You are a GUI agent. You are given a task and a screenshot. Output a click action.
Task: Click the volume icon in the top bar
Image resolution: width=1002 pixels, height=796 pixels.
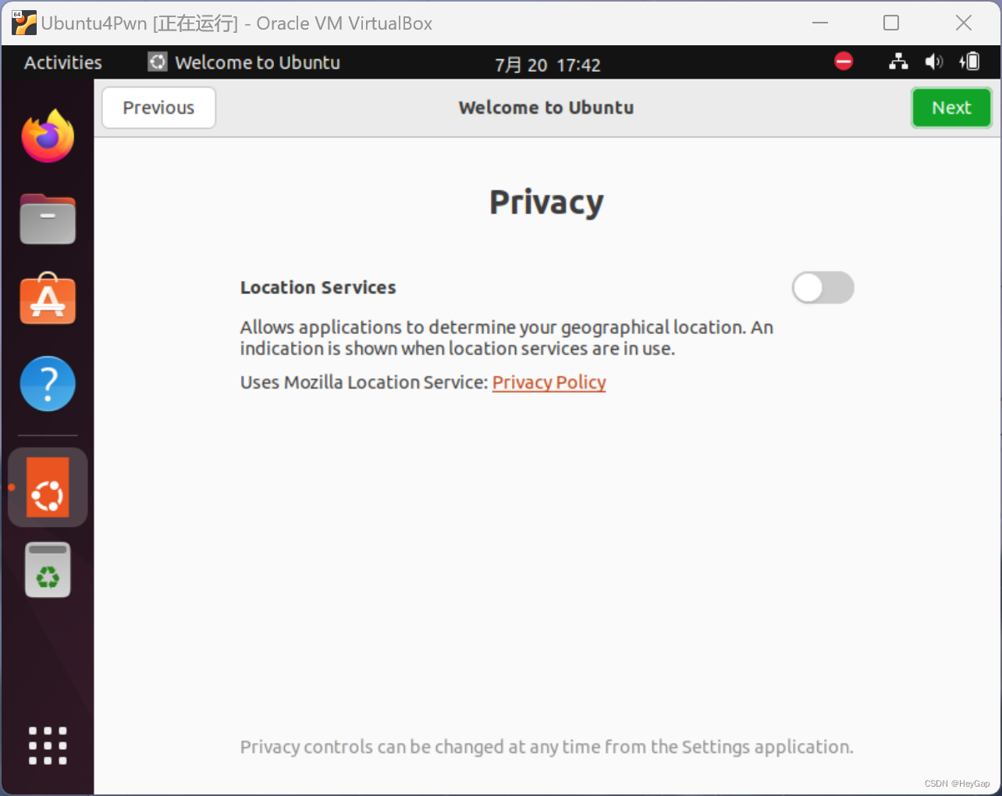point(933,62)
